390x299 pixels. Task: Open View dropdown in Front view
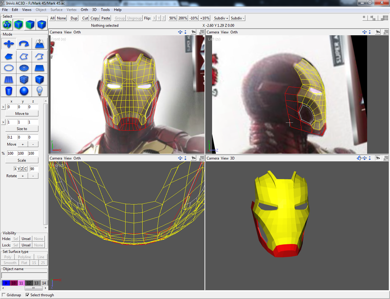[68, 32]
